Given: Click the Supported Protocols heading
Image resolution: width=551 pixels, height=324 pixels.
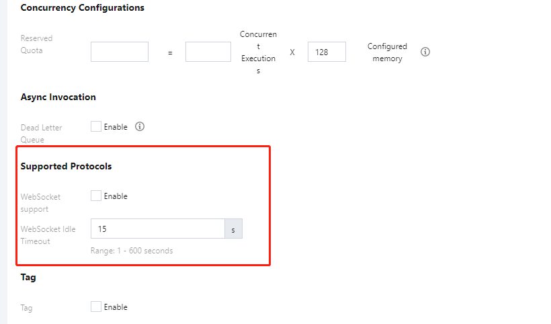Looking at the screenshot, I should tap(66, 166).
